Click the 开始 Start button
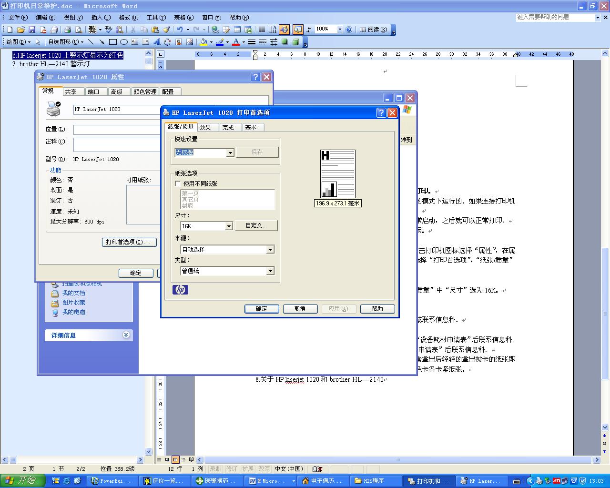 point(23,481)
